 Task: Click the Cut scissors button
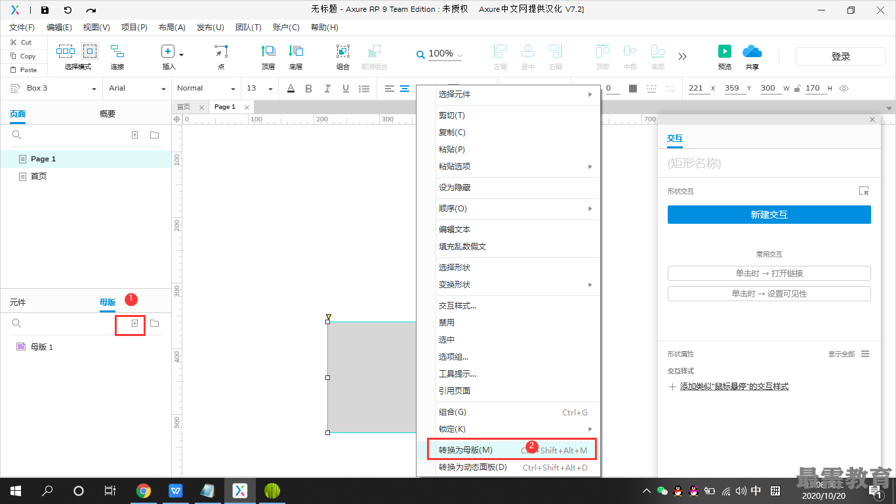click(21, 42)
